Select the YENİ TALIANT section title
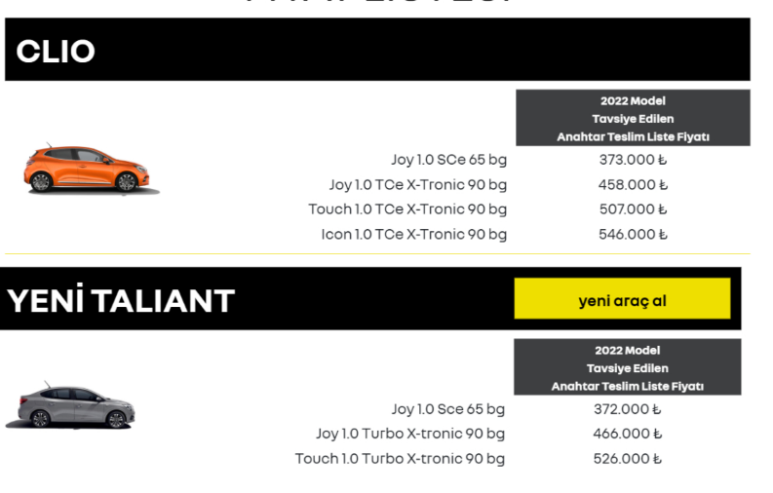Screen dimensions: 773x493 tap(121, 301)
